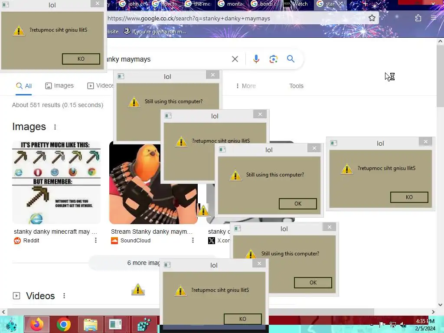
Task: Expand the list-all-tabs chevron
Action: pyautogui.click(x=378, y=4)
